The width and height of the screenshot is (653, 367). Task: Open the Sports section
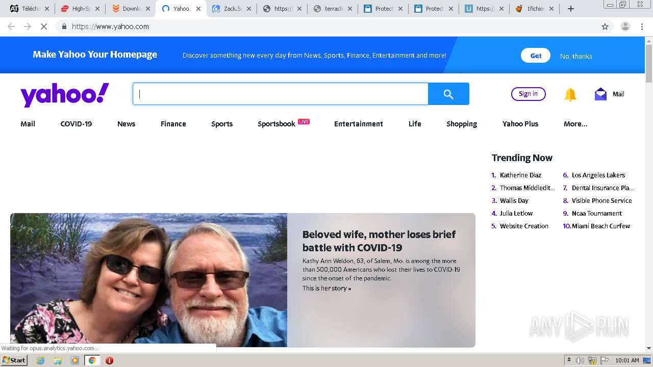[222, 124]
